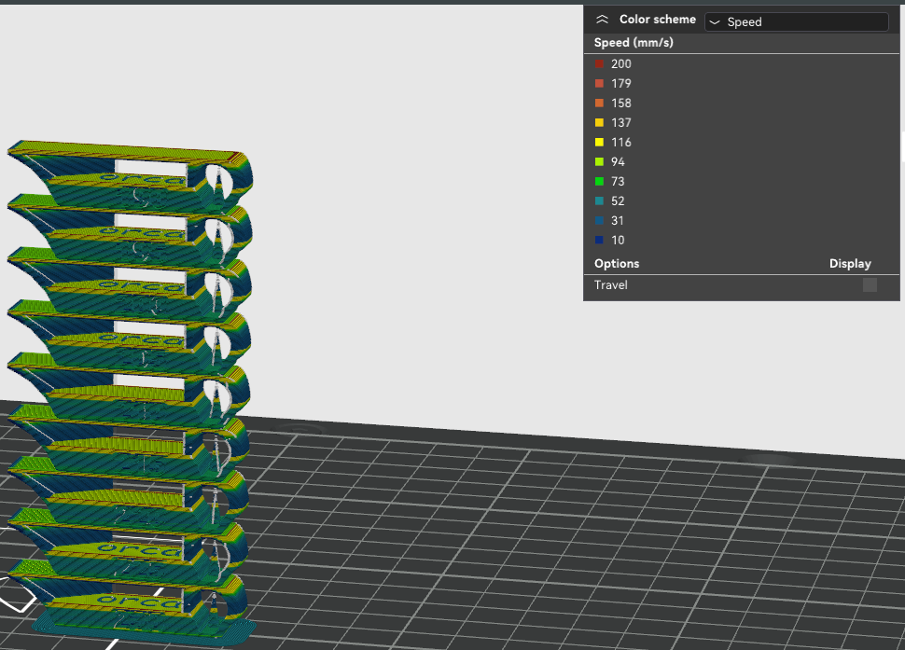Select the 158 speed value label
The height and width of the screenshot is (650, 905).
click(x=621, y=104)
